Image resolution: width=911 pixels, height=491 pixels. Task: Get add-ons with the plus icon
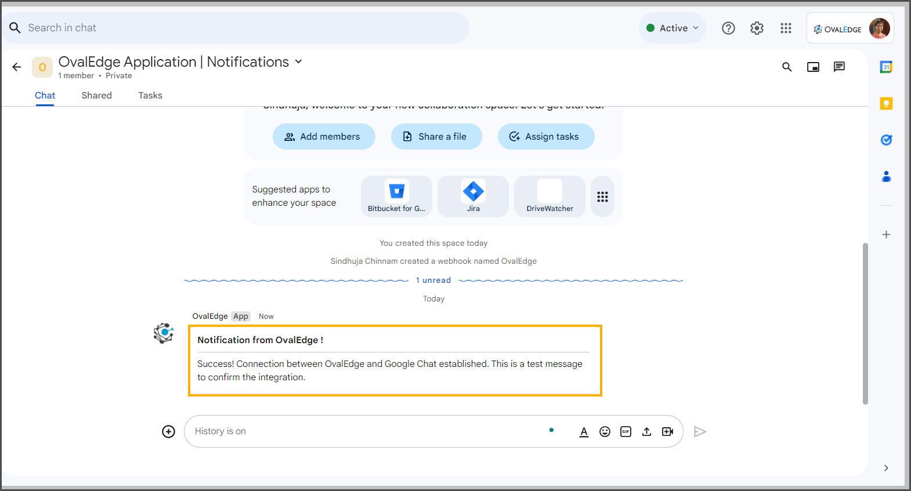click(886, 235)
